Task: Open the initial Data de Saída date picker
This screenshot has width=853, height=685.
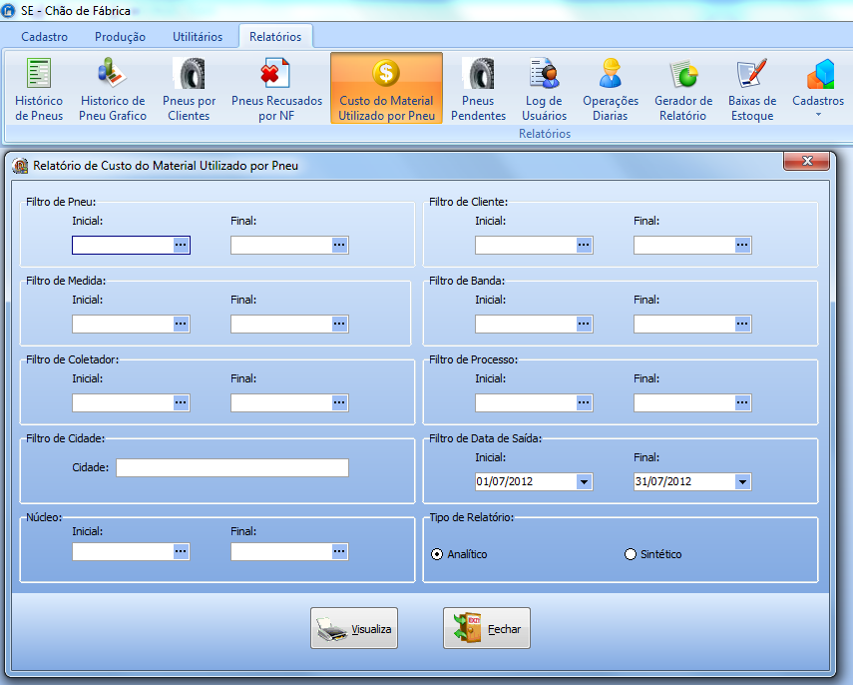Action: (x=584, y=482)
